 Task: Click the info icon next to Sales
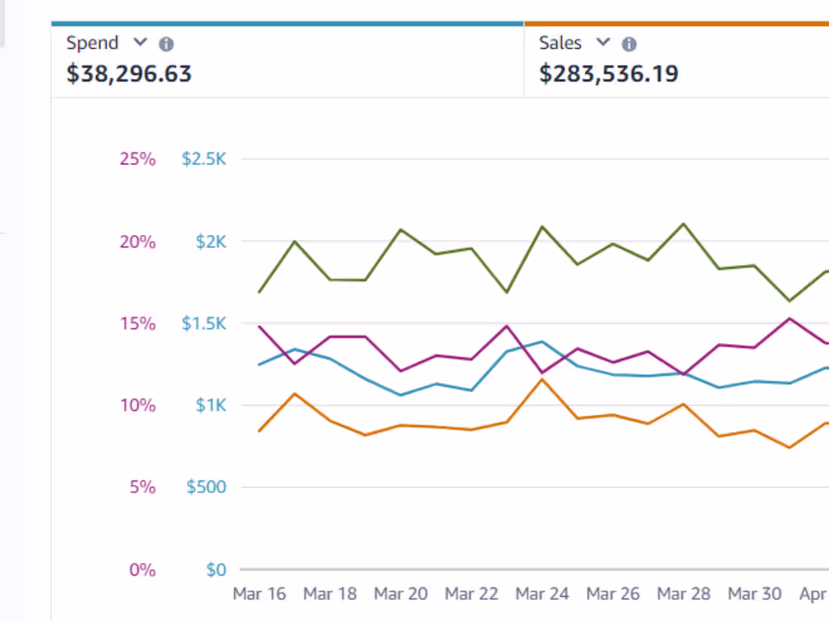(x=629, y=44)
